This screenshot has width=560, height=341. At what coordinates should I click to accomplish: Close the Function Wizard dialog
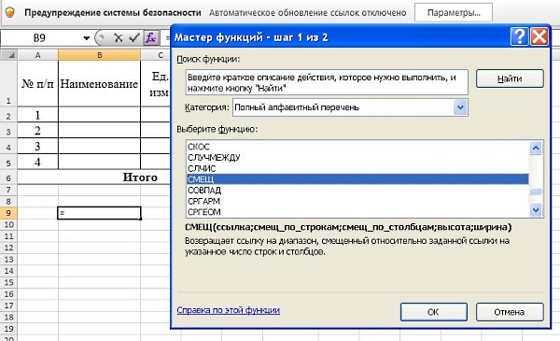point(539,36)
